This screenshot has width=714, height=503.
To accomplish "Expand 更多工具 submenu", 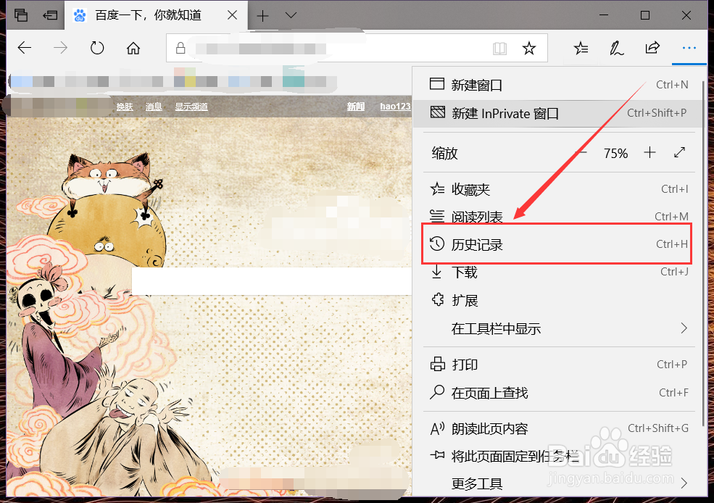I will coord(560,483).
